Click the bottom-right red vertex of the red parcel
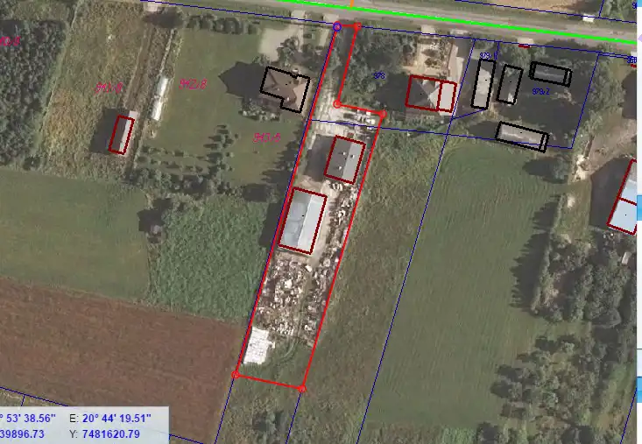The height and width of the screenshot is (444, 642). (301, 387)
